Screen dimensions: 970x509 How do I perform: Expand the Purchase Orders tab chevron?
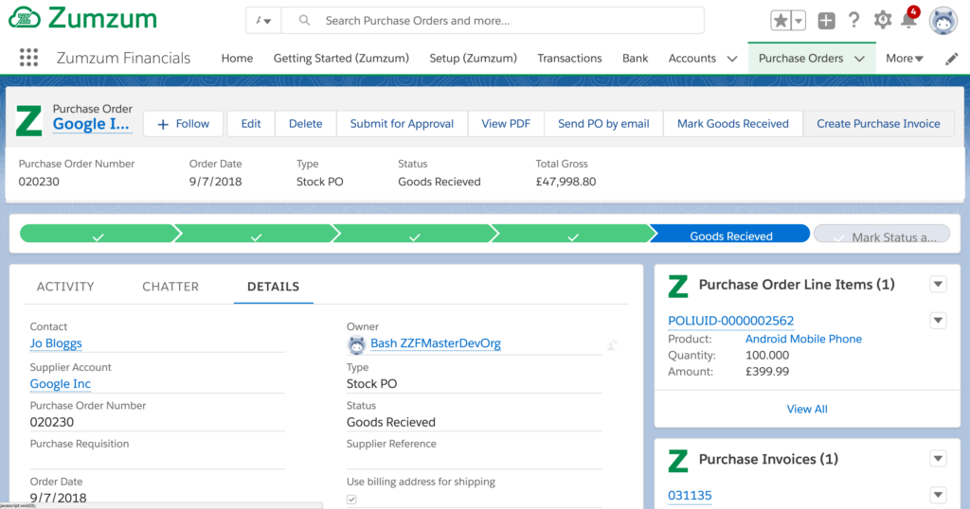859,59
